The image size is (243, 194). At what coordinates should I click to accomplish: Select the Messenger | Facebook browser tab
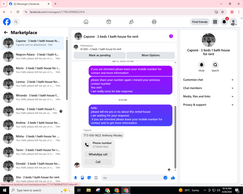29,4
